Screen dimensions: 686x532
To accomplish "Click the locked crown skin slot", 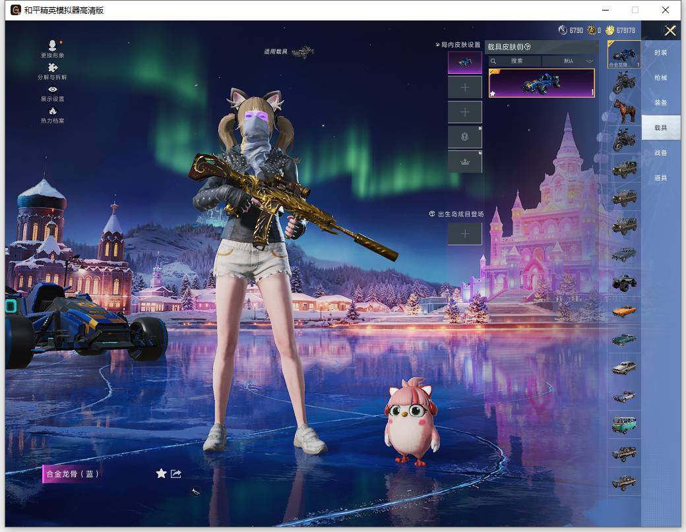I will pos(464,162).
